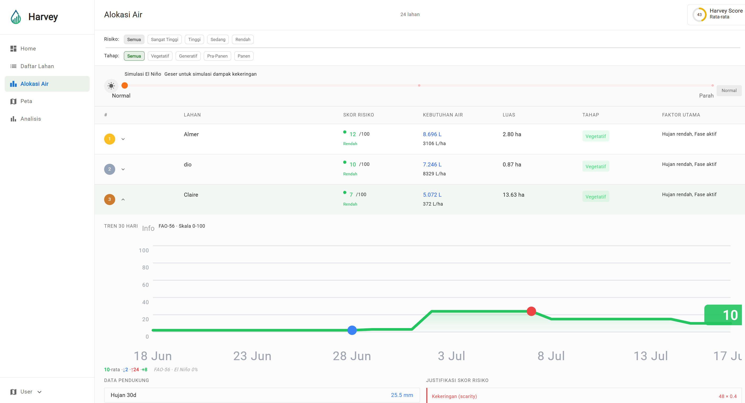
Task: Click the Harvey Score 43 gauge
Action: [x=699, y=14]
